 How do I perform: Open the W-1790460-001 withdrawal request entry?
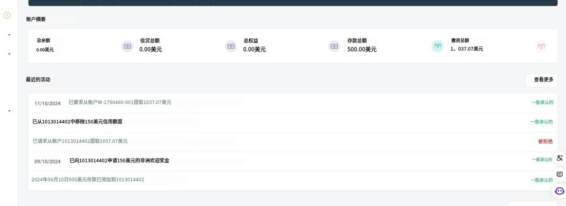tap(120, 102)
